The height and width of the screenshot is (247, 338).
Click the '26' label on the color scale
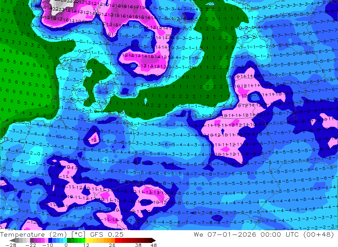pos(112,245)
